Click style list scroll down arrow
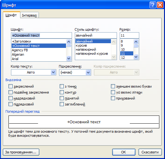This screenshot has height=159, width=165. pos(113,57)
